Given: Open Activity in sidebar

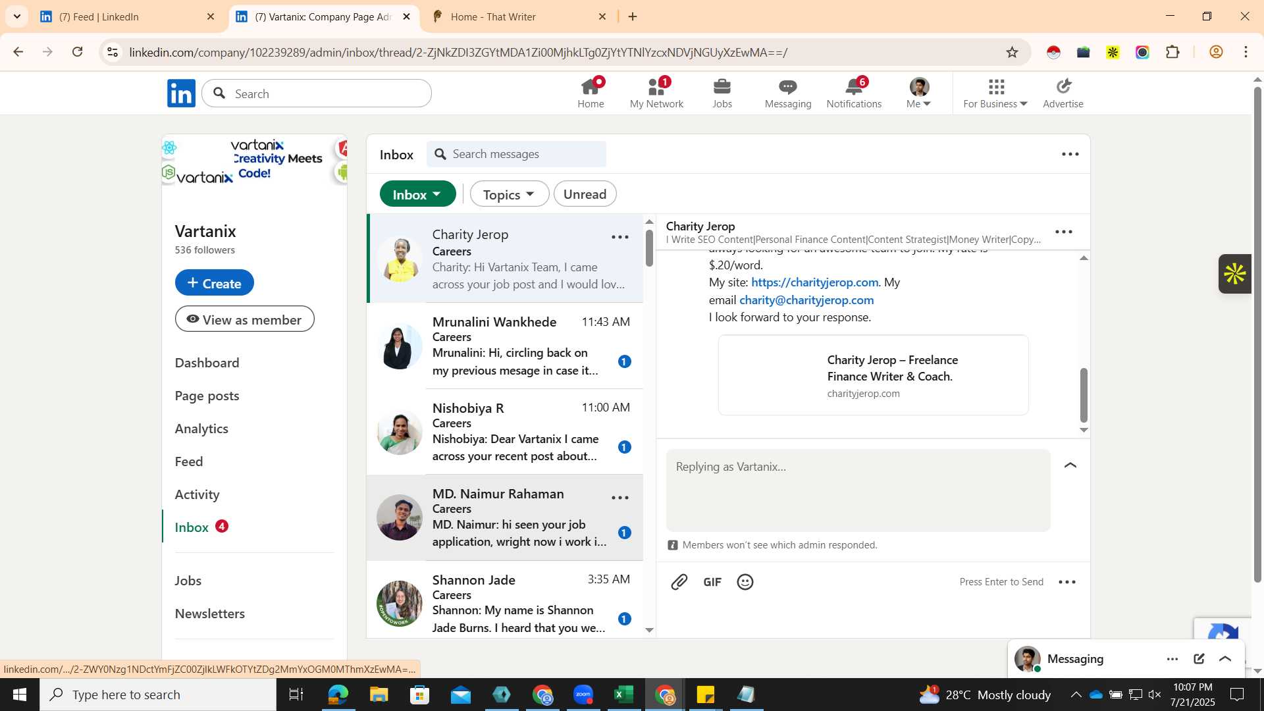Looking at the screenshot, I should tap(197, 494).
